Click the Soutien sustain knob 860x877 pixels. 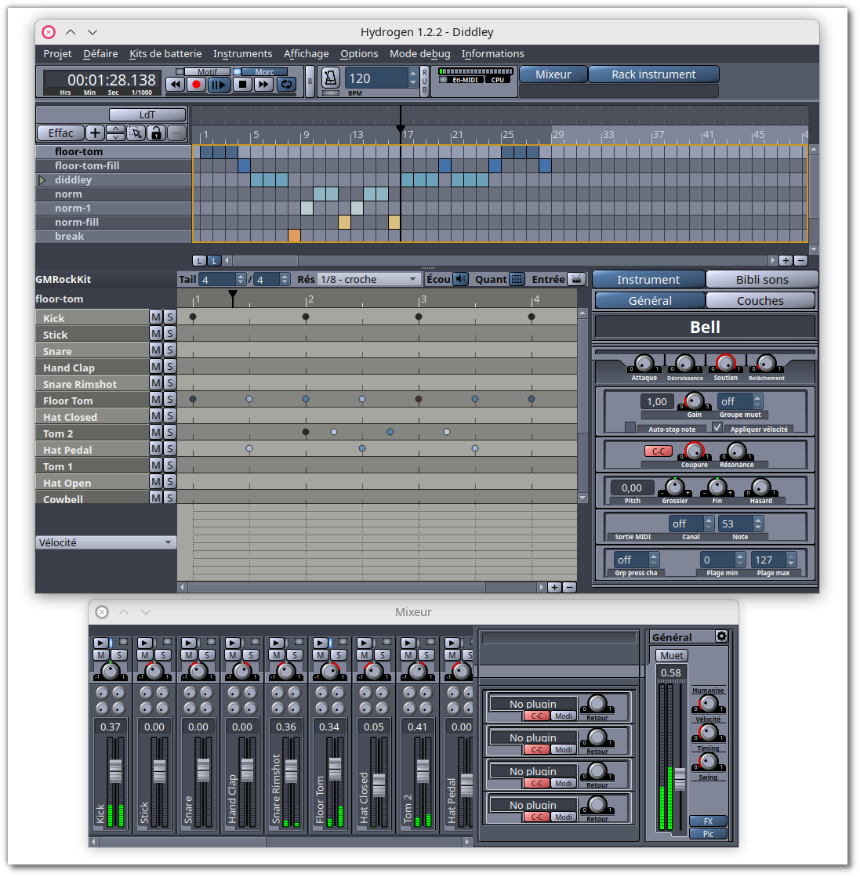coord(726,363)
